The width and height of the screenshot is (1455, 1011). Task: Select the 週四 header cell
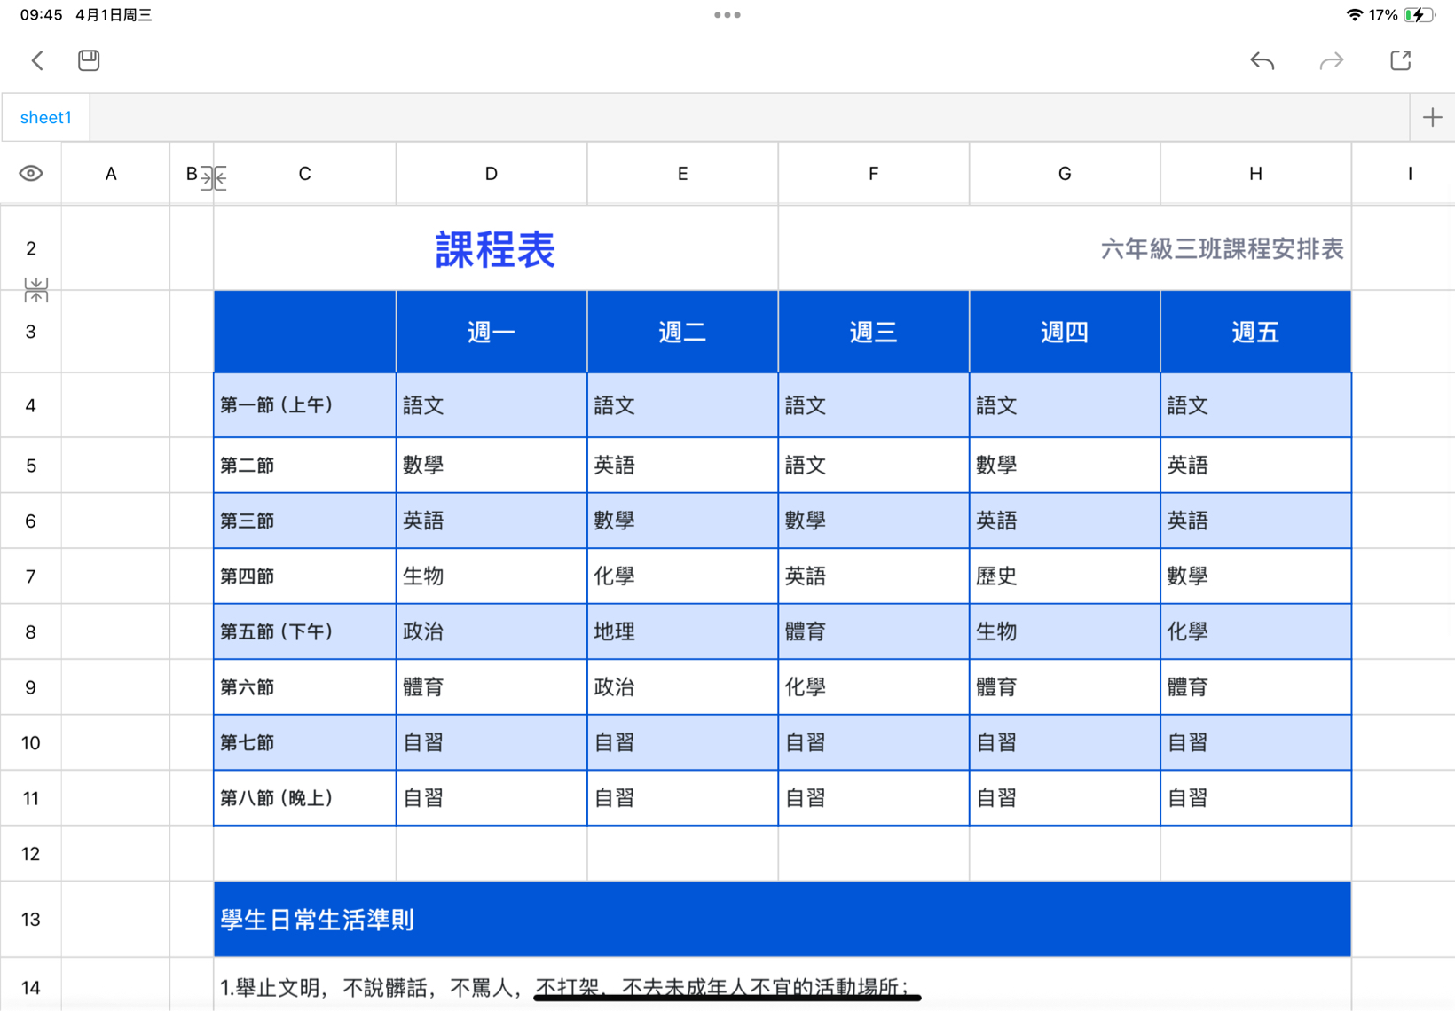[1065, 332]
